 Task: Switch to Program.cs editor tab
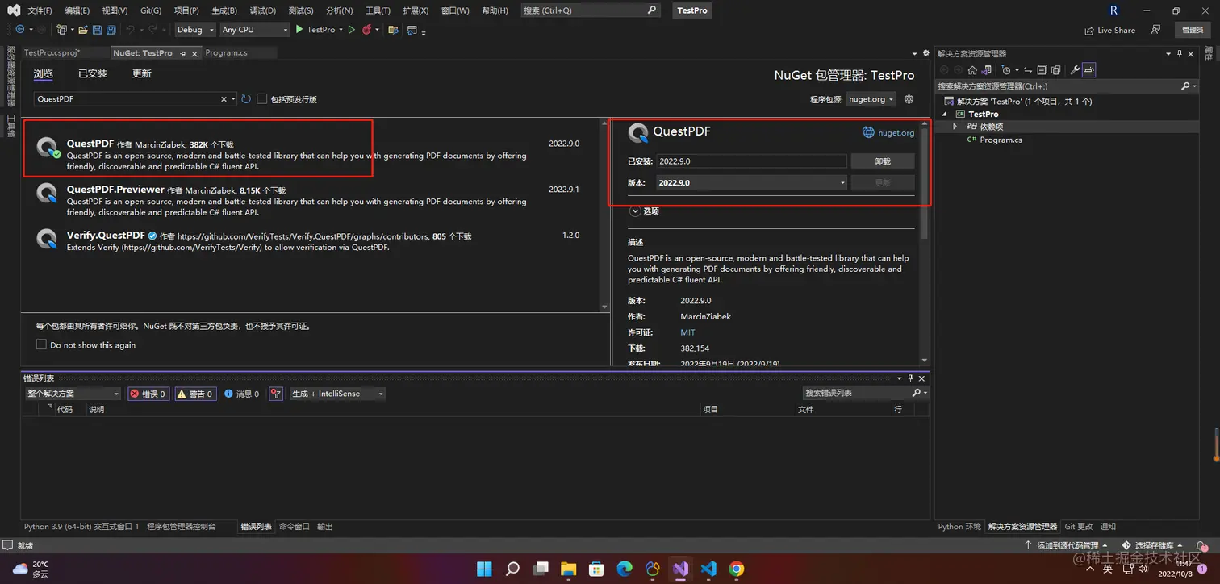226,53
